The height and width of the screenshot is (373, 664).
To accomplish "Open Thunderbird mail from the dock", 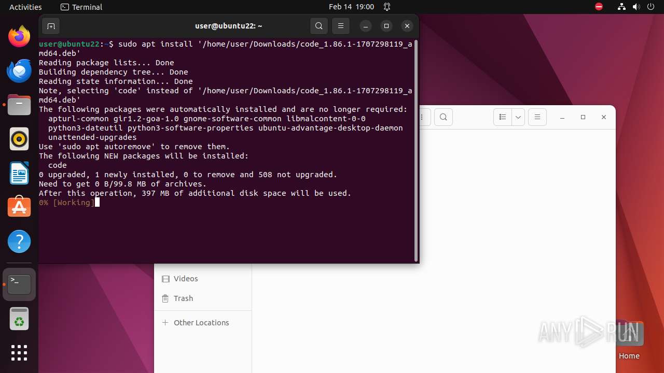I will (x=19, y=71).
